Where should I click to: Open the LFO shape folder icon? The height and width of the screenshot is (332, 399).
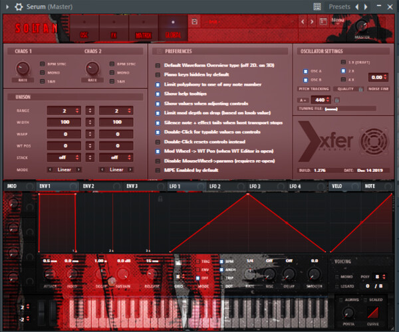[178, 262]
